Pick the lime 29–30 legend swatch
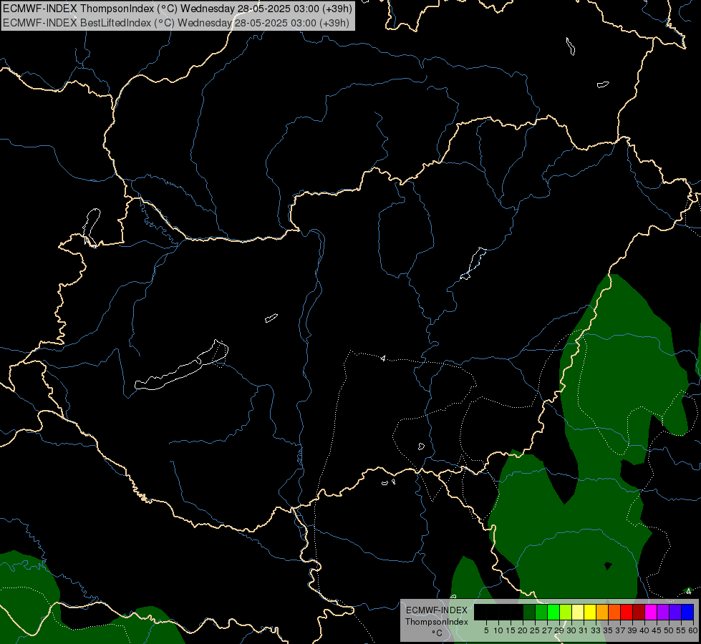Screen dimensions: 701x644 tap(566, 613)
